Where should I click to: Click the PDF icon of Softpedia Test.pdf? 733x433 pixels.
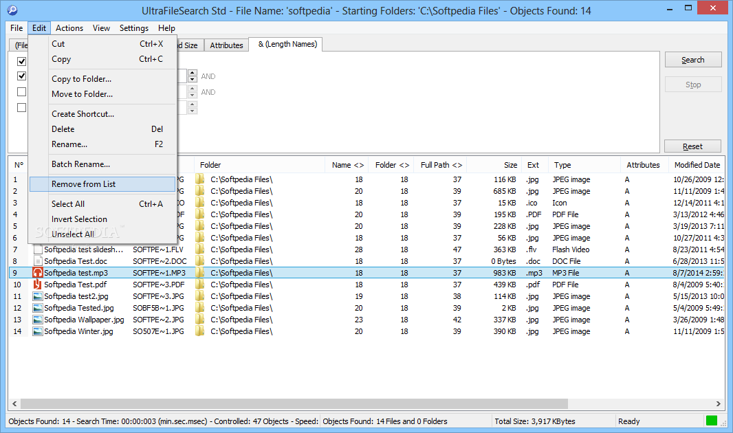click(37, 285)
